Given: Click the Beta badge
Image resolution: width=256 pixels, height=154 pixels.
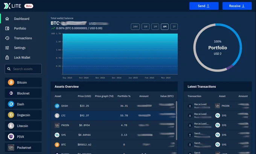Looking at the screenshot, I should [x=29, y=6].
